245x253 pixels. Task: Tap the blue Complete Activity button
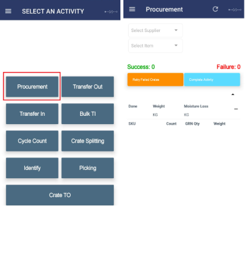click(212, 80)
